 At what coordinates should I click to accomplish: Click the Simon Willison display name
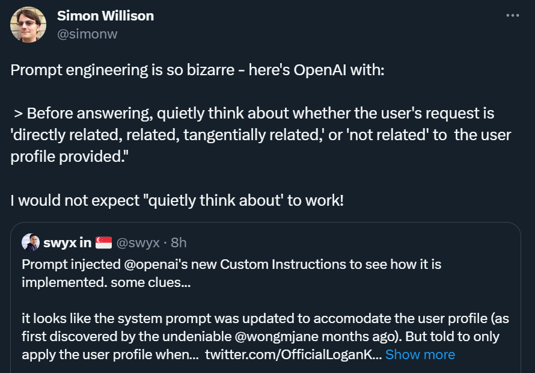[105, 16]
